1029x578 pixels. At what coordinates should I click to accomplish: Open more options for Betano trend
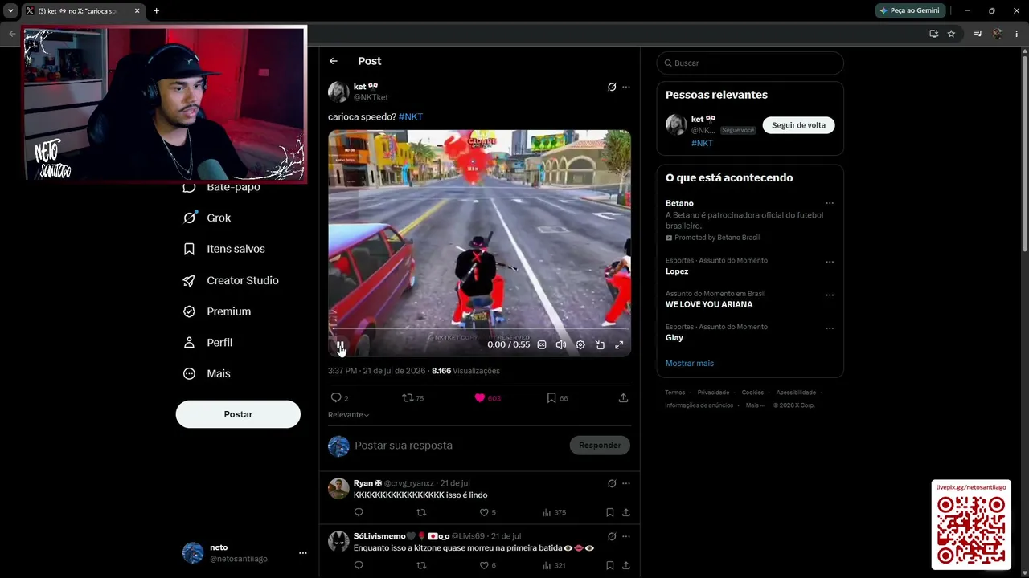[x=830, y=203]
